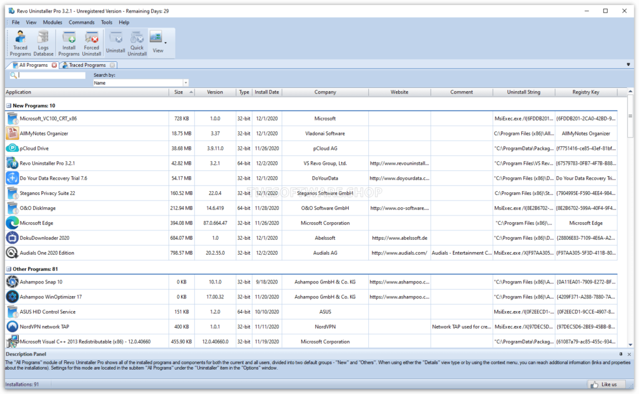
Task: Sort by the Uninstall String column header
Action: click(524, 92)
